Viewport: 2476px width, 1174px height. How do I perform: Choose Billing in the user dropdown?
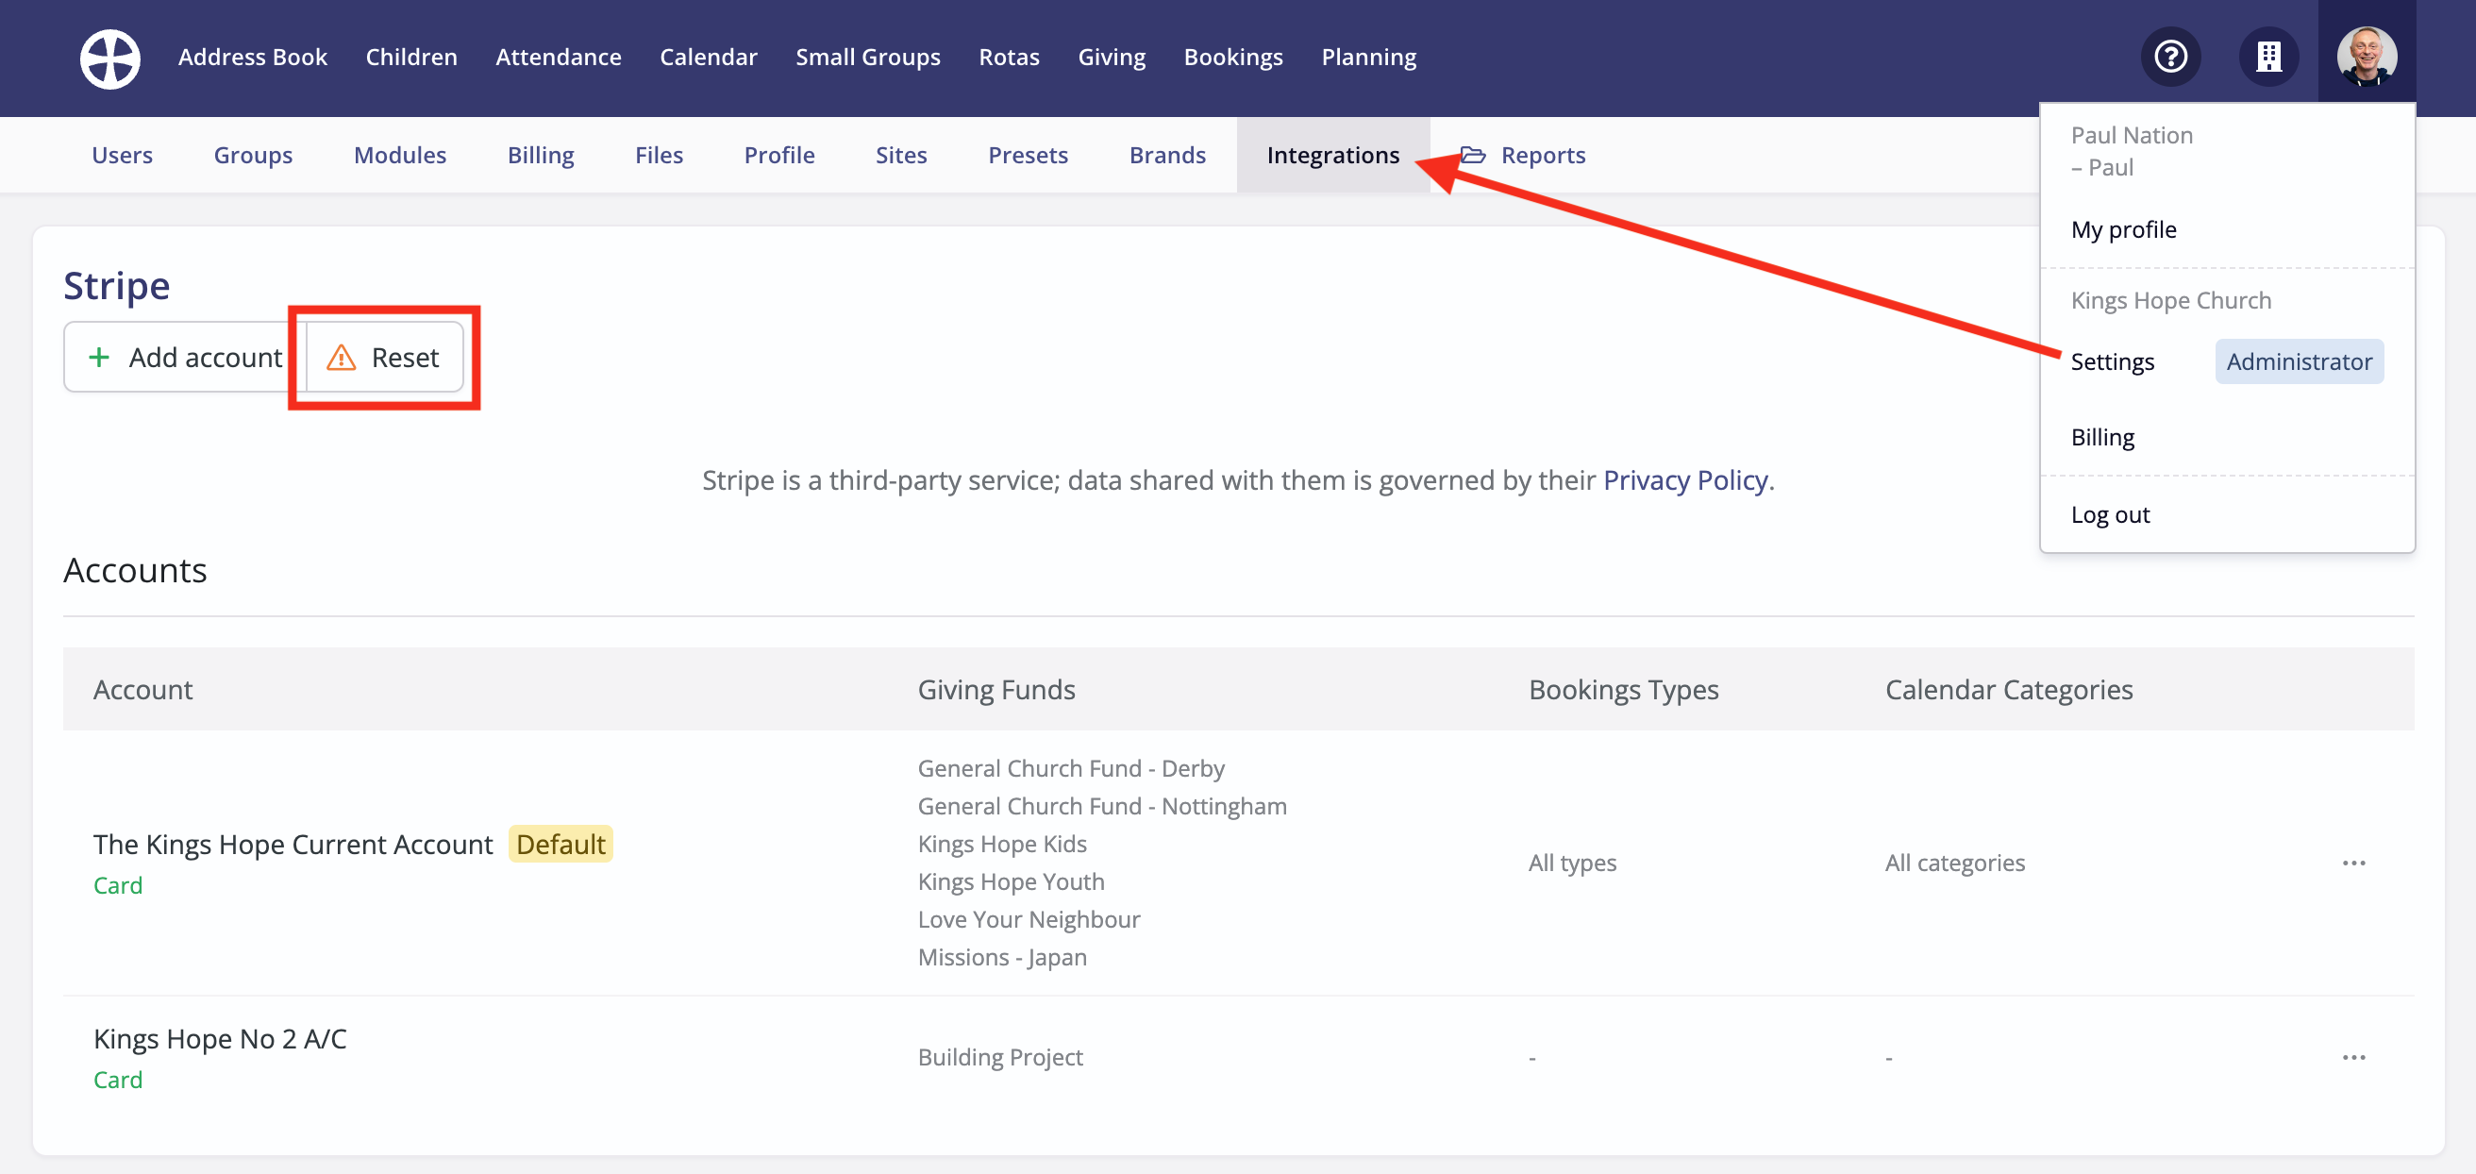pyautogui.click(x=2102, y=438)
